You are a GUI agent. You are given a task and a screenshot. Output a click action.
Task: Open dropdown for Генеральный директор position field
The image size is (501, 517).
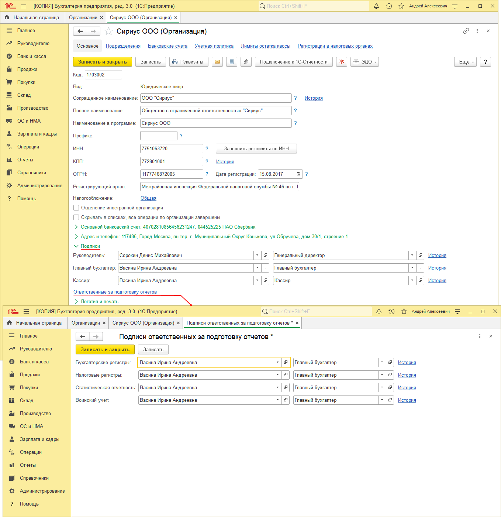[412, 256]
